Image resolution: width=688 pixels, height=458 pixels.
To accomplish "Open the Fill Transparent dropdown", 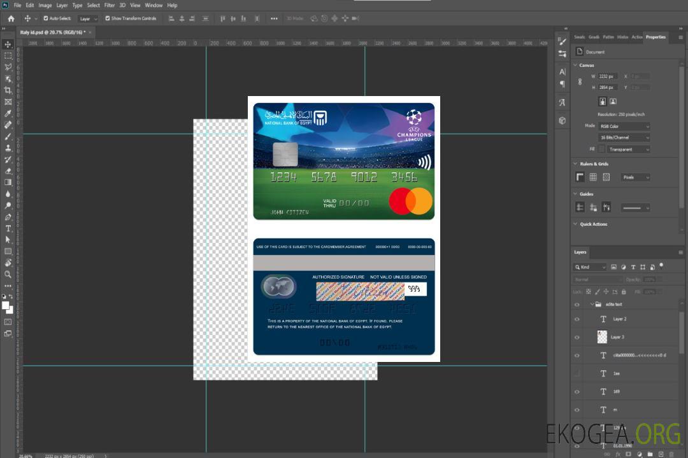I will [628, 149].
